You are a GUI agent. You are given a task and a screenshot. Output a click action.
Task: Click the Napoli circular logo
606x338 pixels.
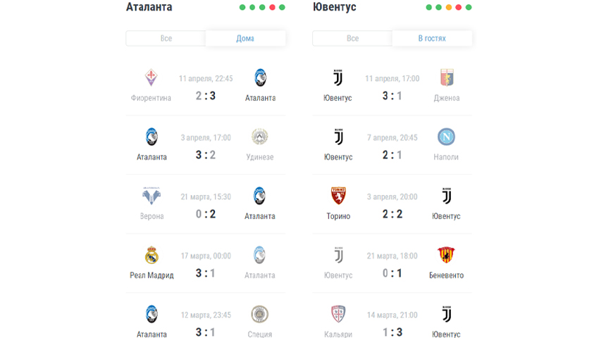click(446, 137)
